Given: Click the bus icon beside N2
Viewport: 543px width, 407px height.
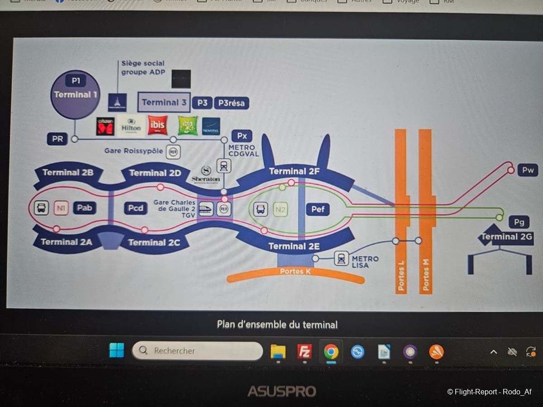Looking at the screenshot, I should tap(260, 209).
